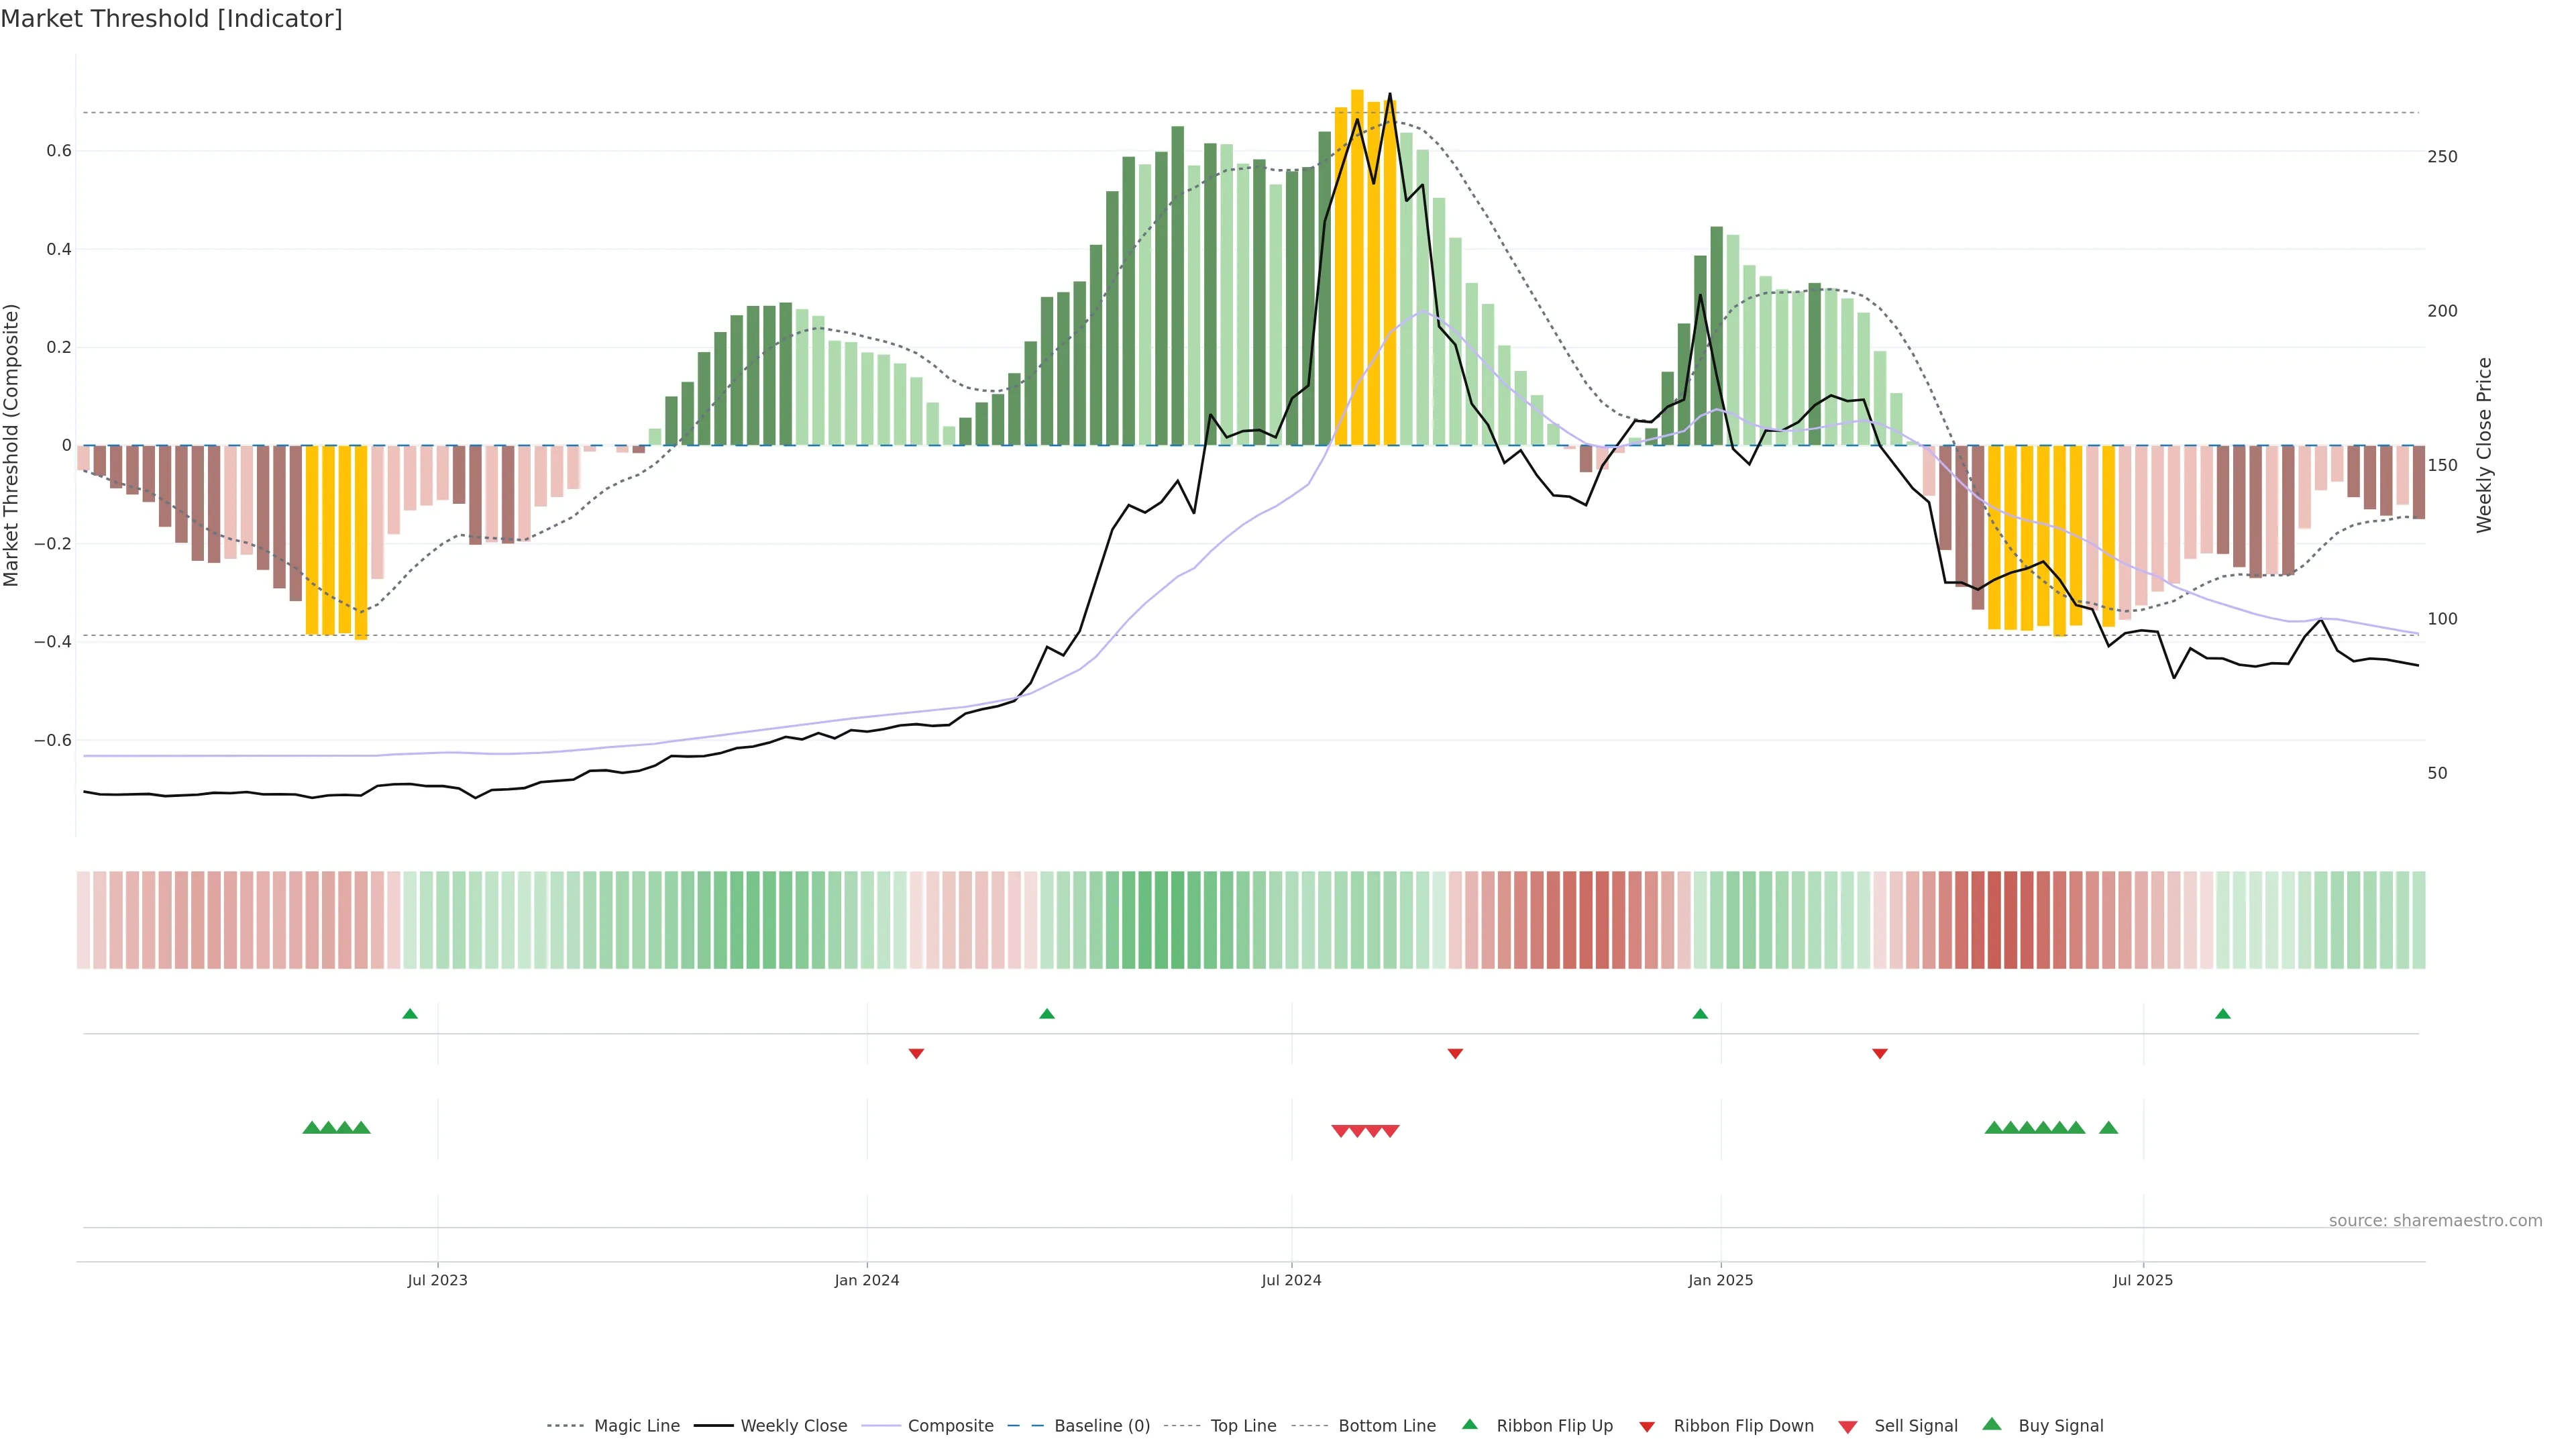Toggle Bottom Line entry in legend
The image size is (2576, 1449).
pos(1386,1426)
